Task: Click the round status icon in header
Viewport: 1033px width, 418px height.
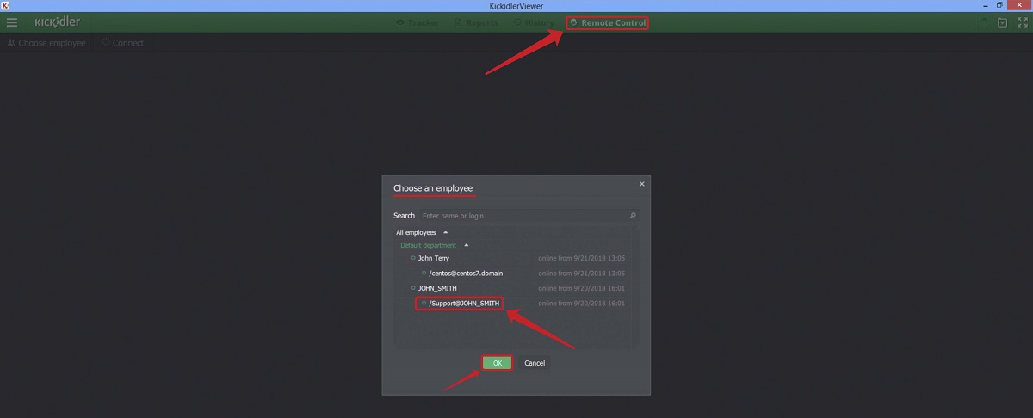Action: pos(984,22)
